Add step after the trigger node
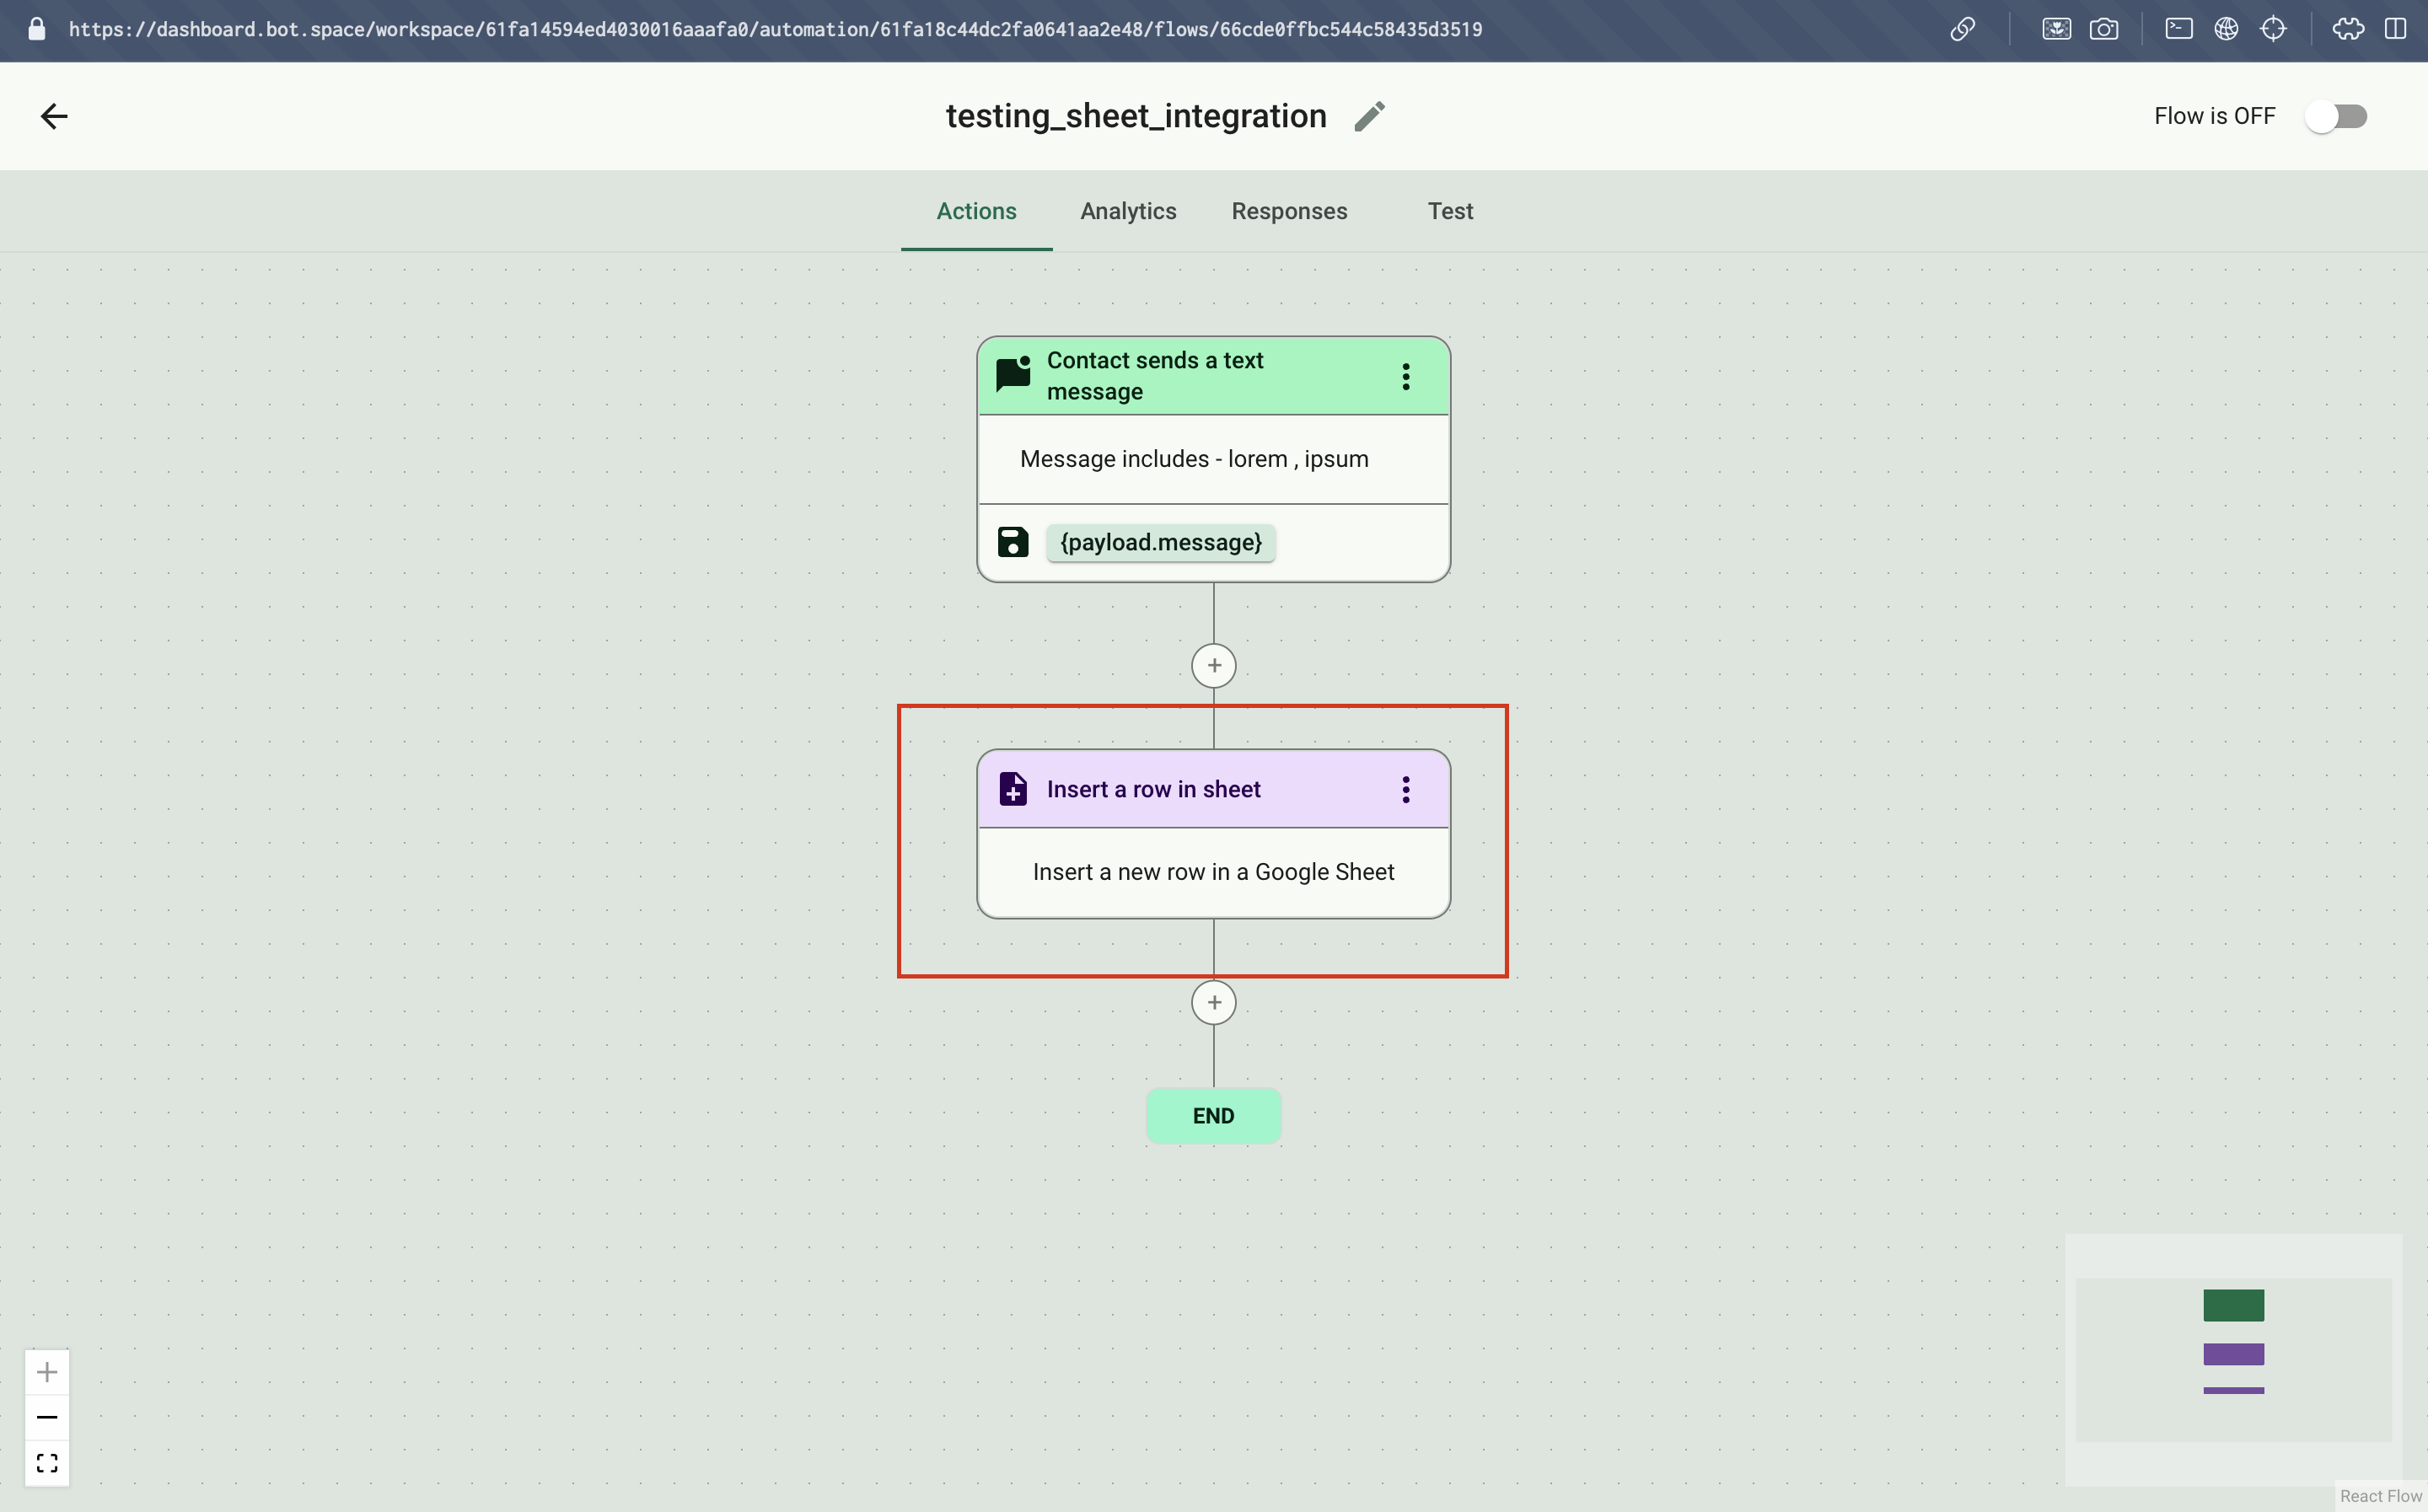 1213,665
